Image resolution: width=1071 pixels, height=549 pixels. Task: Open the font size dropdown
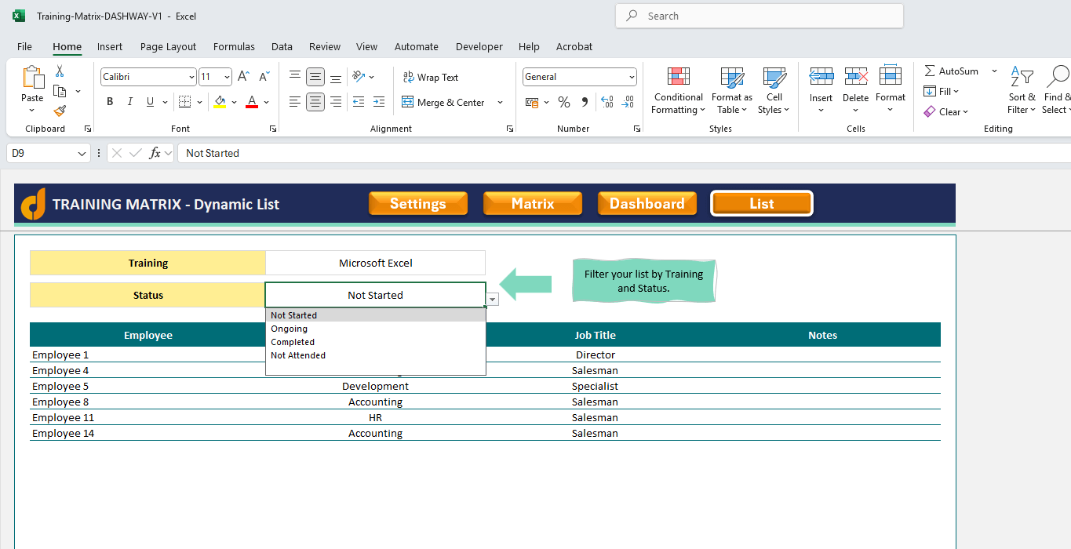point(228,77)
